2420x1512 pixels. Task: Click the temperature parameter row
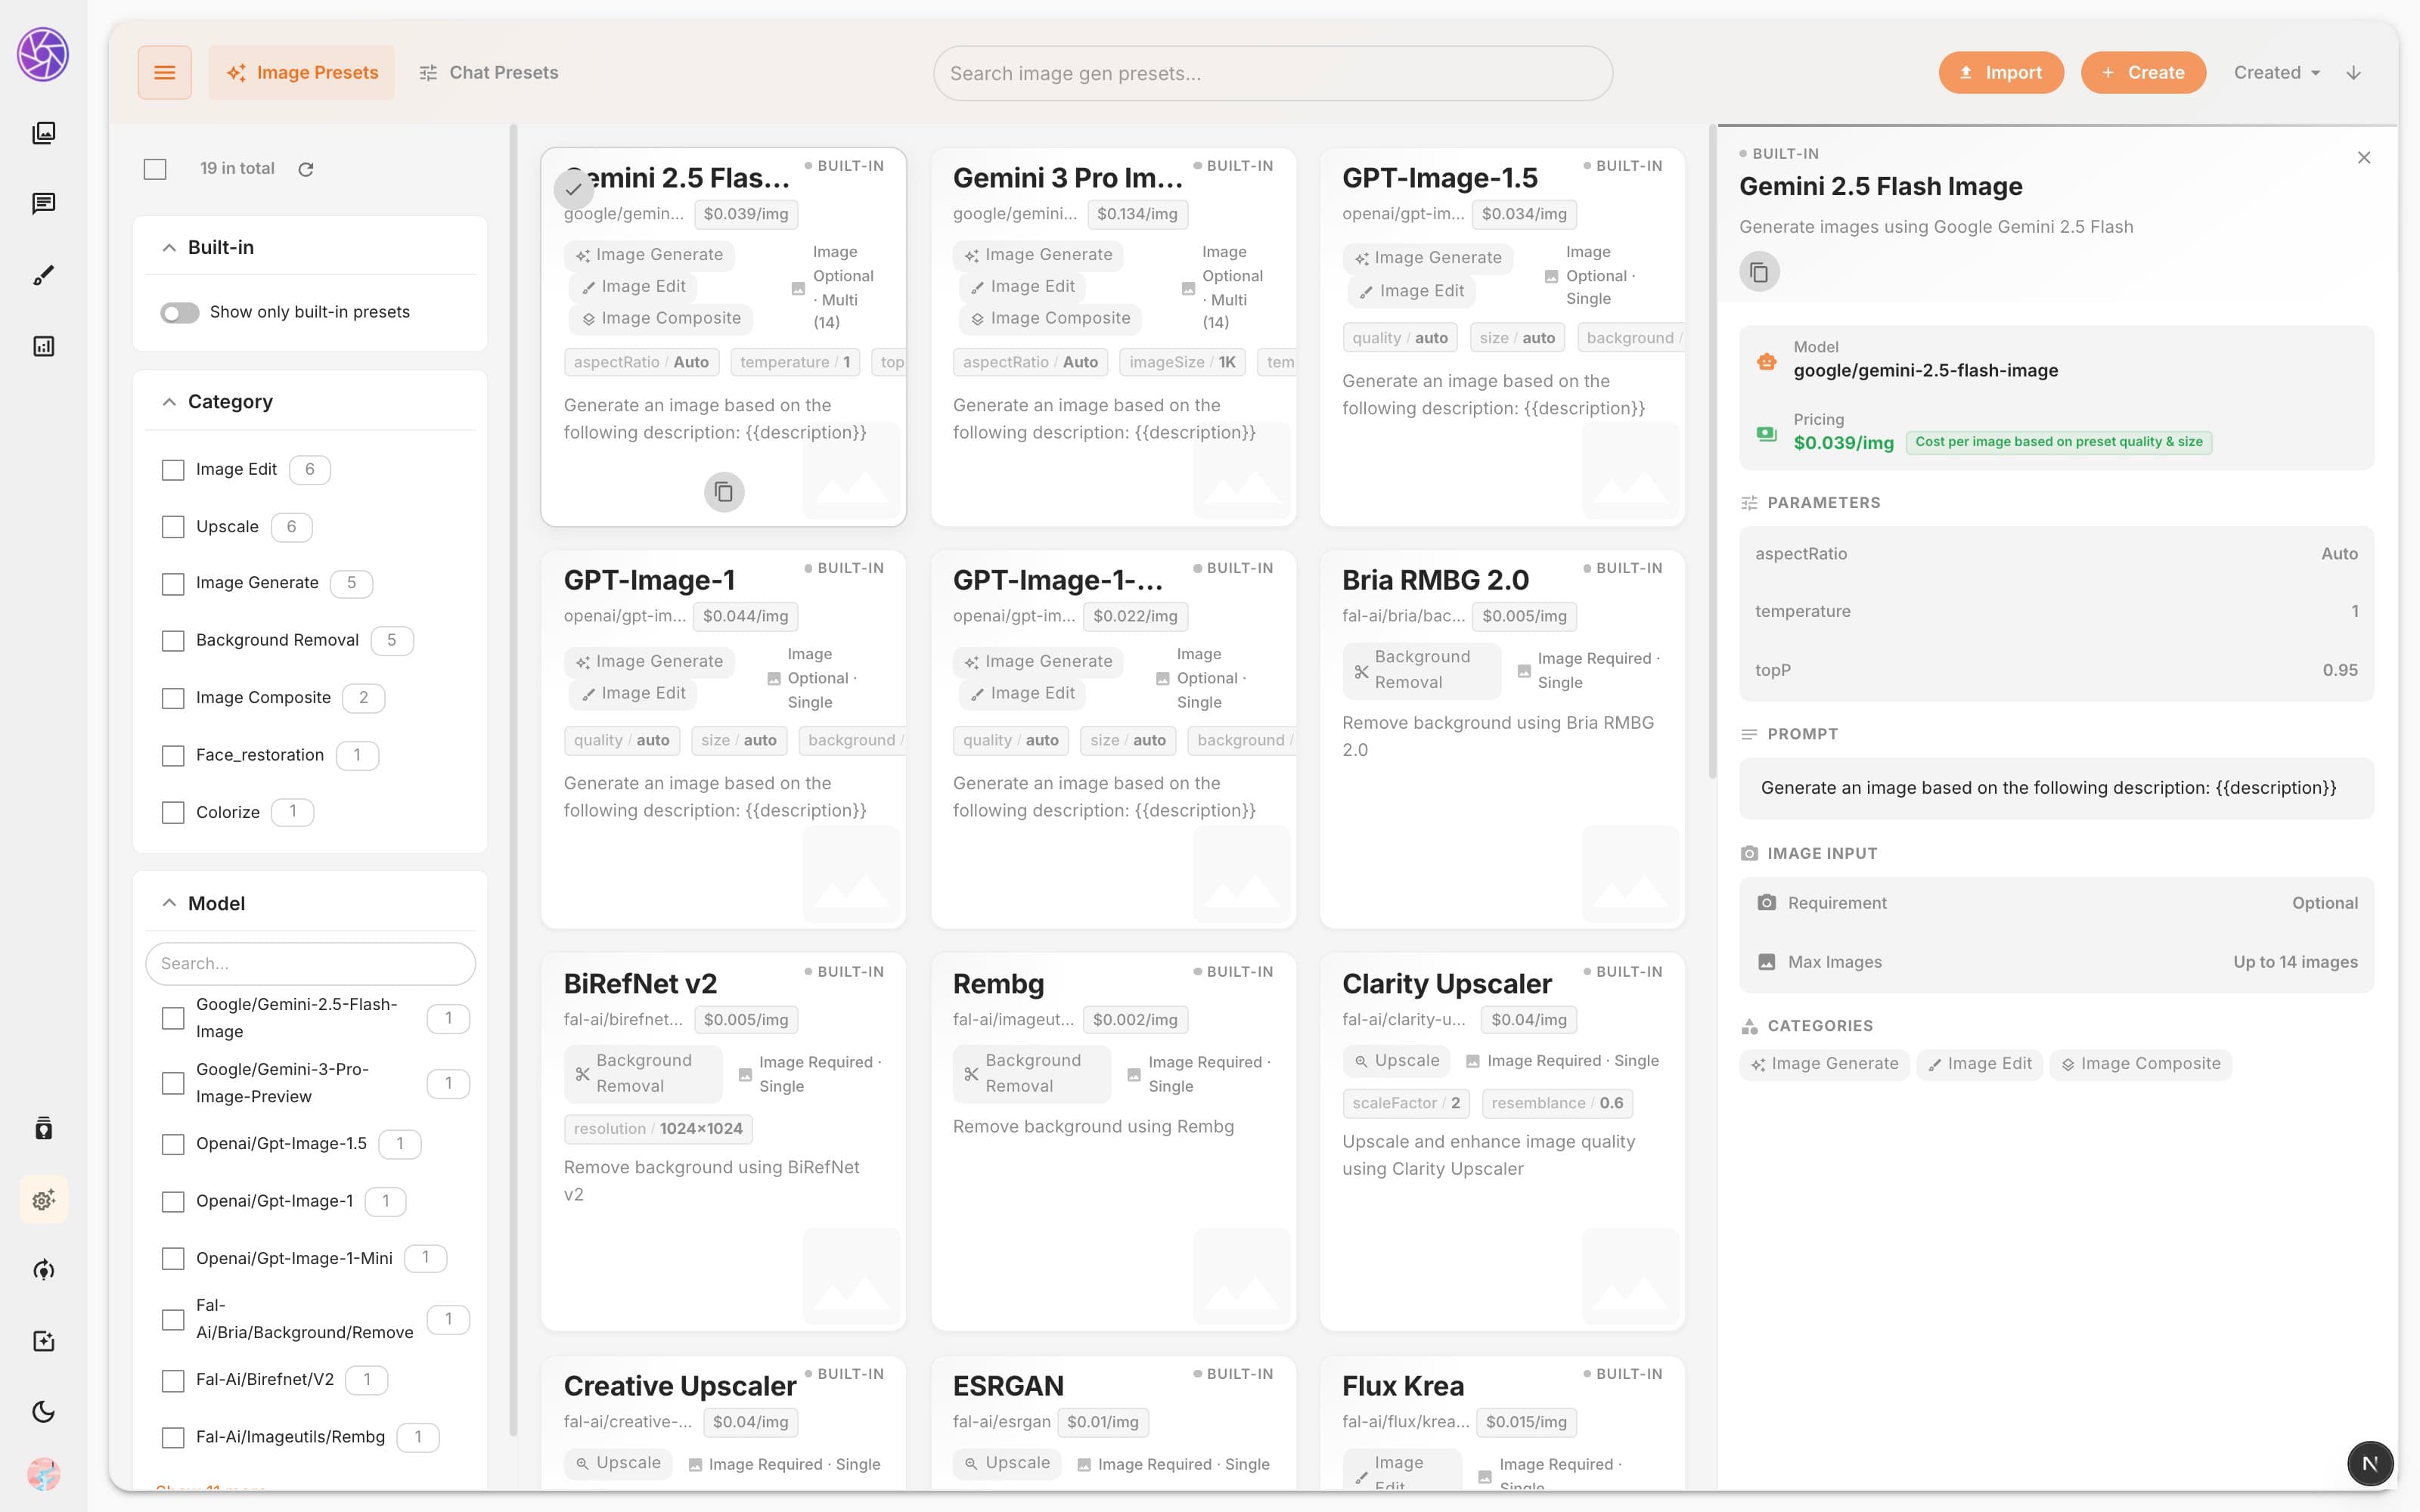2056,612
